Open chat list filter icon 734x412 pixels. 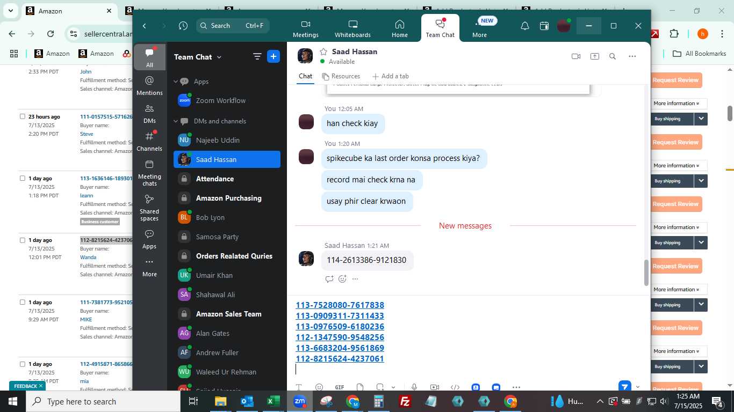click(x=257, y=57)
